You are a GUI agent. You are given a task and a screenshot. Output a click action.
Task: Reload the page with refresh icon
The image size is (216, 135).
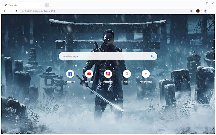16,11
